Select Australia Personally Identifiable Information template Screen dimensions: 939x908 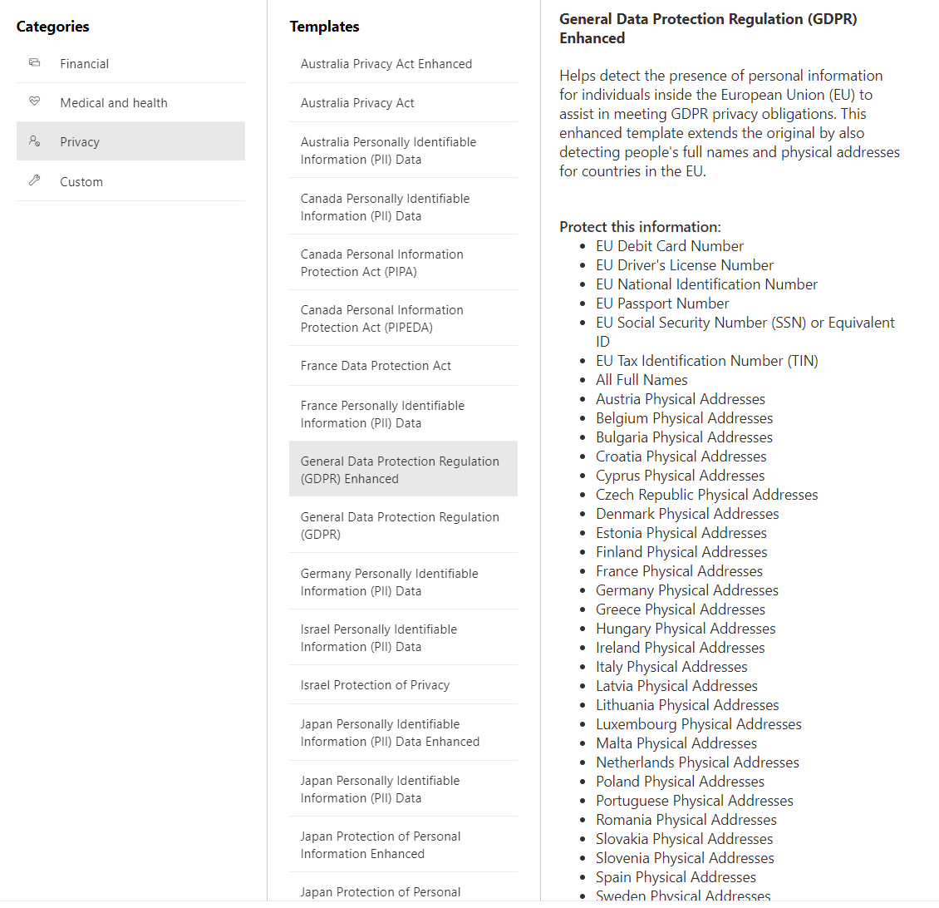click(388, 151)
